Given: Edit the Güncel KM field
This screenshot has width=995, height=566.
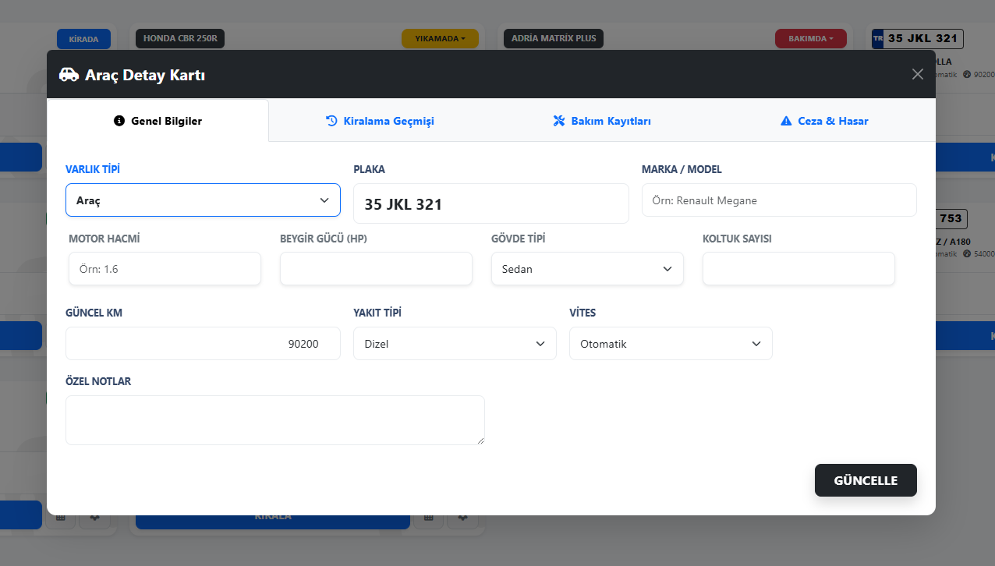Looking at the screenshot, I should click(203, 344).
